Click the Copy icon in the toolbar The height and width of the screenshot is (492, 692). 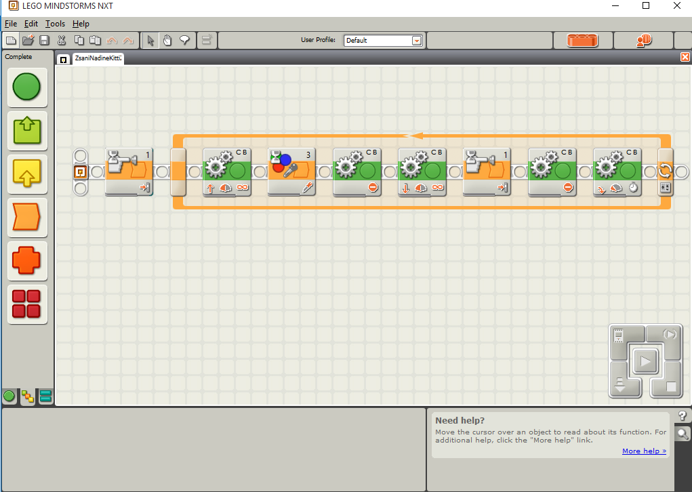(79, 41)
